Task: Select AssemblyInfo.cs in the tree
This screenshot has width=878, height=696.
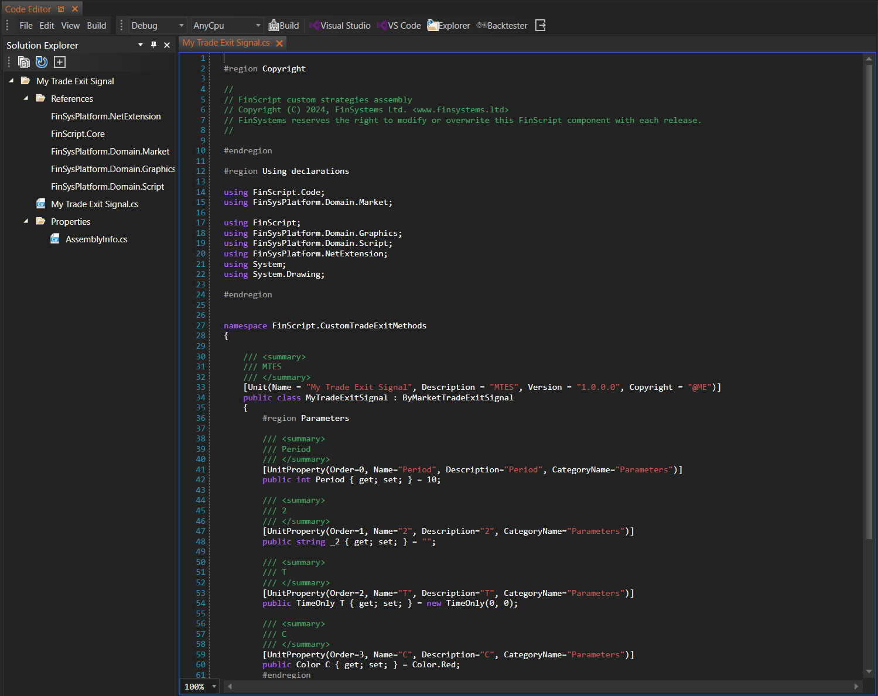Action: point(96,239)
